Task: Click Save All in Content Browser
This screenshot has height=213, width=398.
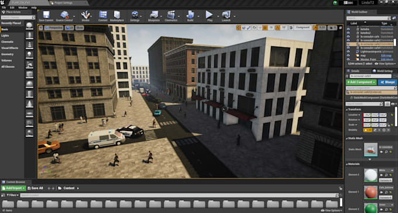Action: click(35, 188)
